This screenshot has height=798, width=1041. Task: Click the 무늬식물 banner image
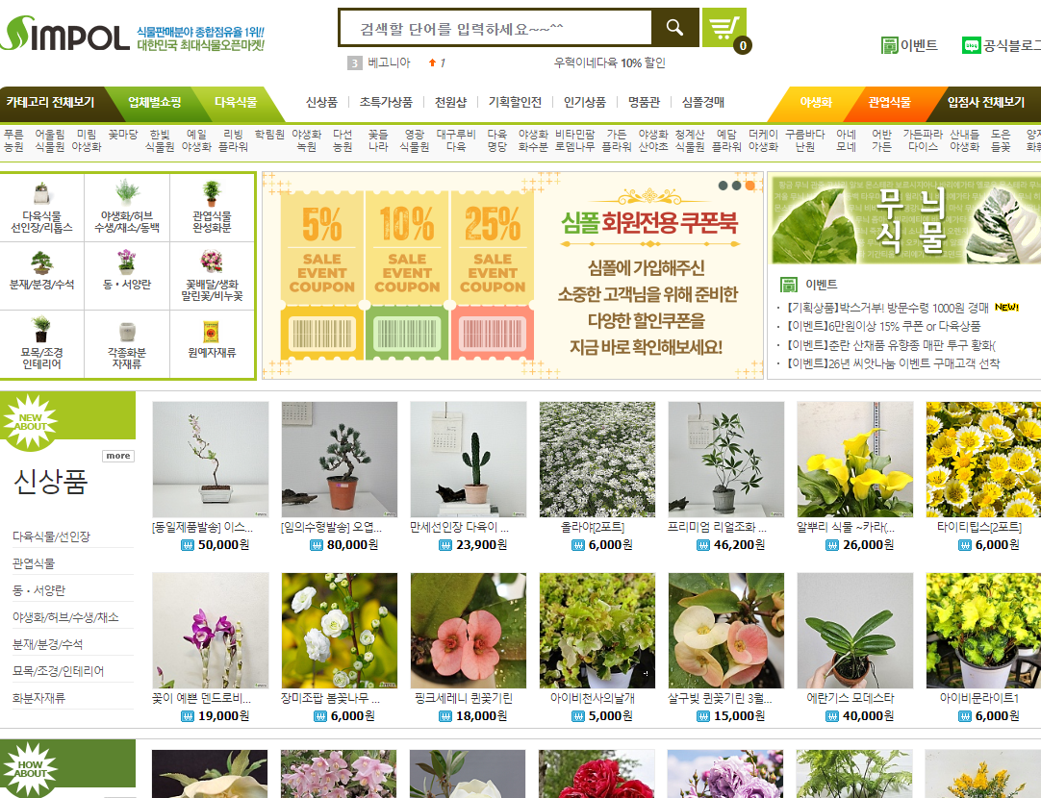pyautogui.click(x=904, y=220)
